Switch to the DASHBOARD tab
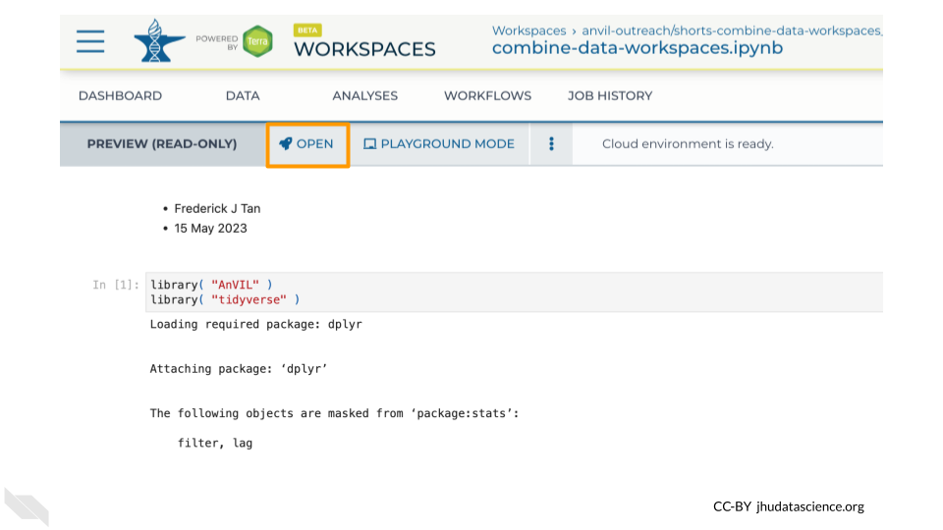Screen dimensions: 943x530 (120, 95)
